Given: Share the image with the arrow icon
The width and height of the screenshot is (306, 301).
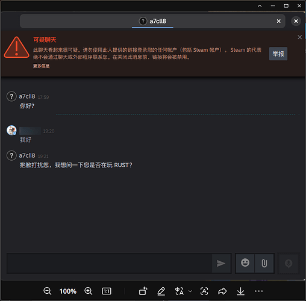Looking at the screenshot, I should 222,291.
